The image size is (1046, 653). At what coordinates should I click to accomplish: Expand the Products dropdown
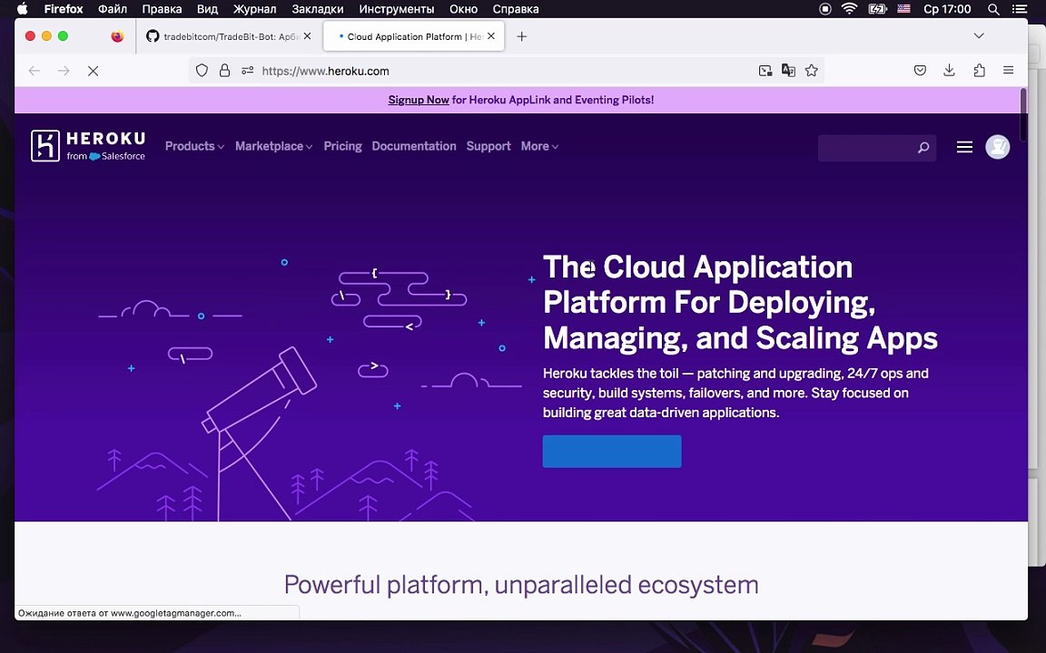tap(194, 146)
